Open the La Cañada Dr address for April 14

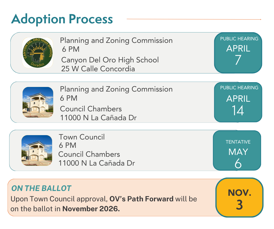pos(98,118)
